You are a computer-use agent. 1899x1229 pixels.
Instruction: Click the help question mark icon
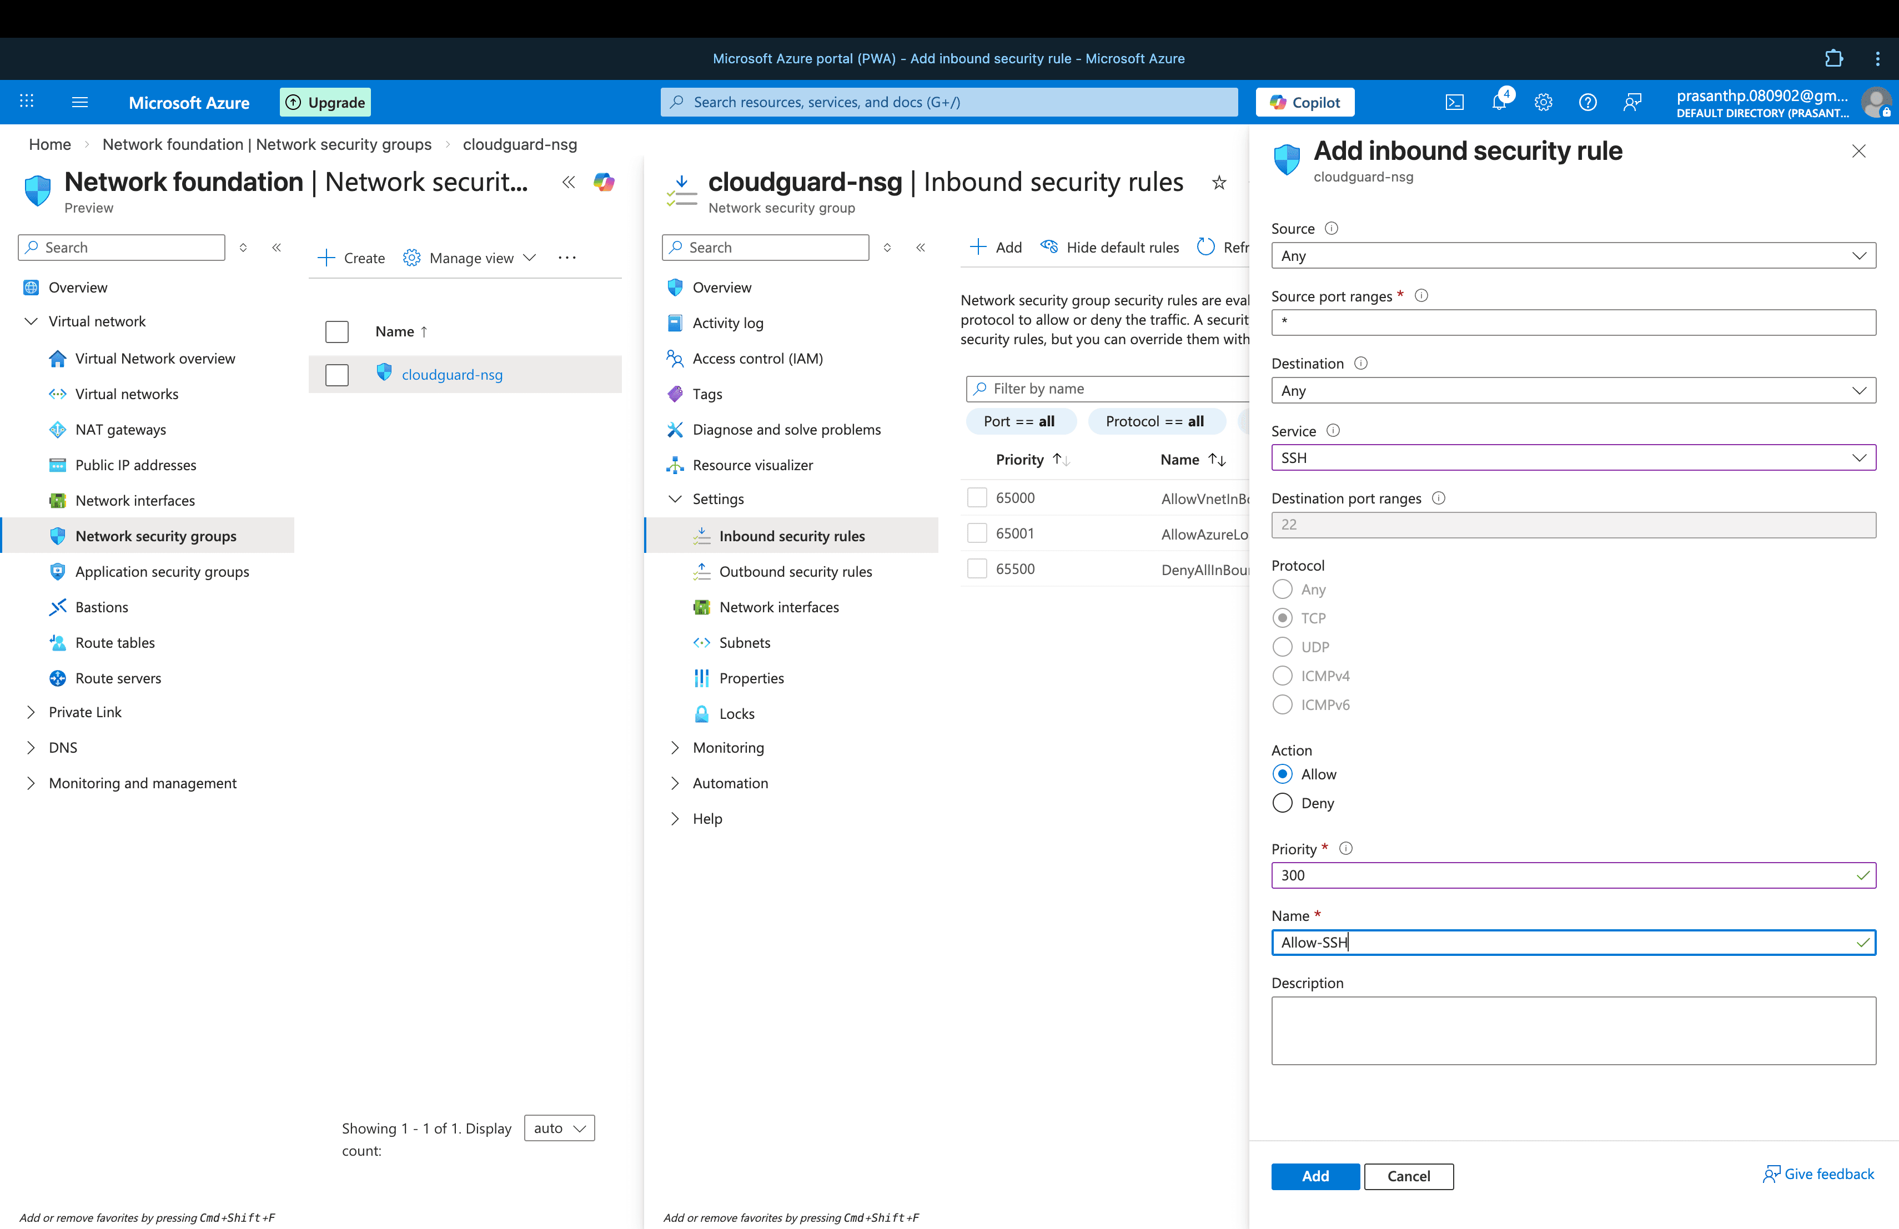point(1587,102)
